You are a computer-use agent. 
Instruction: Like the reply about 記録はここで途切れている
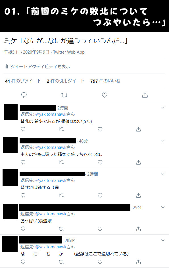(100, 262)
